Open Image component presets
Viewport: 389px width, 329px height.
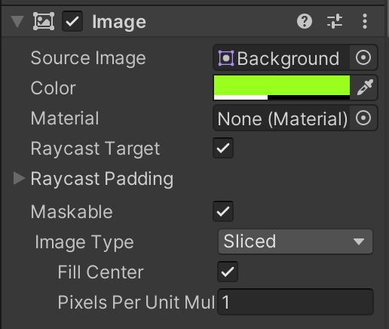tap(335, 21)
